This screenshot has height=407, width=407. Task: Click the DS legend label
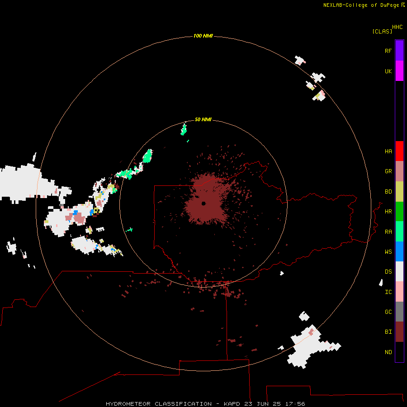pos(388,271)
